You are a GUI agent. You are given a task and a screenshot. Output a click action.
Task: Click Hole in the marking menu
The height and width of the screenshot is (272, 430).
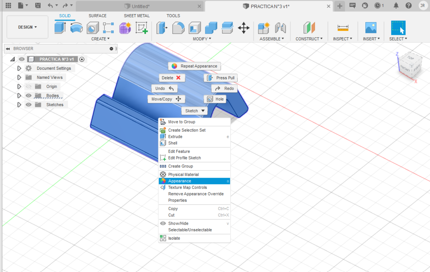[x=215, y=99]
